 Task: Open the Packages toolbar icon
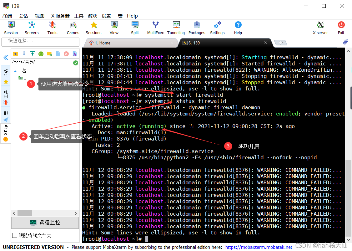pyautogui.click(x=197, y=28)
